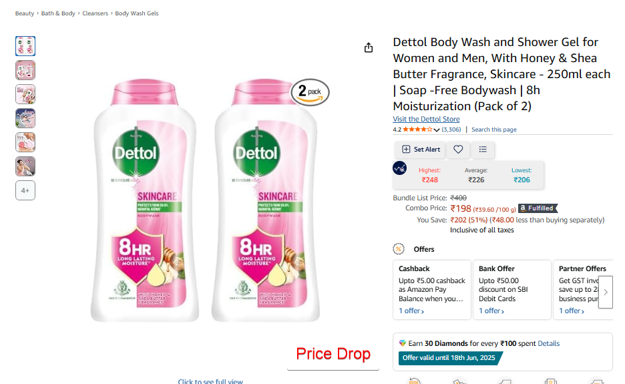Go to Bath & Body breadcrumb
Viewport: 625px width, 384px height.
tap(58, 13)
